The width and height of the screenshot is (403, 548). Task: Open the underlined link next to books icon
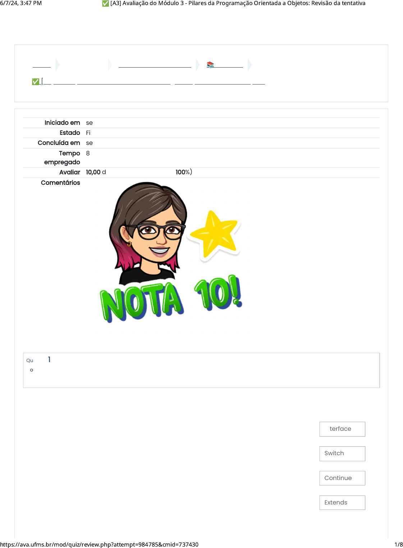229,65
